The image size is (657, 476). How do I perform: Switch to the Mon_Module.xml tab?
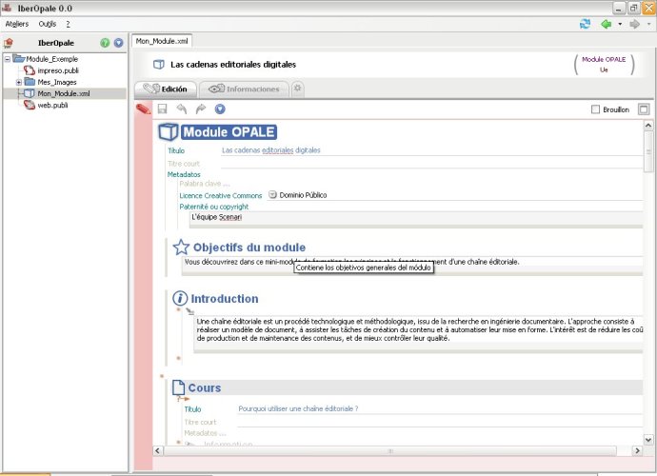(162, 41)
